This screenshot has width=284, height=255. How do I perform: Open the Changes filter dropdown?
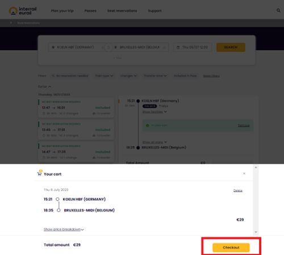(128, 76)
